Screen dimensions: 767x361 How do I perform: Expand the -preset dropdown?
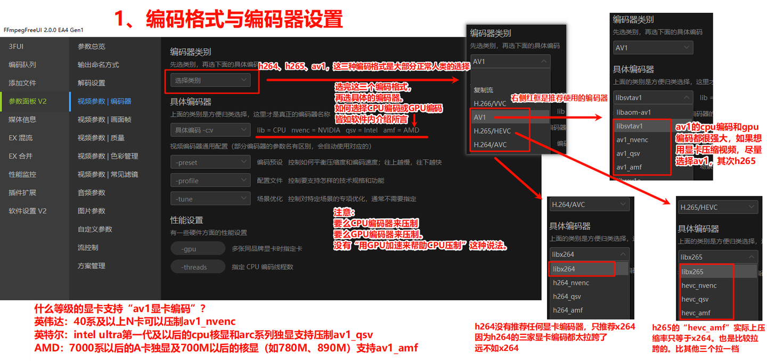click(210, 162)
